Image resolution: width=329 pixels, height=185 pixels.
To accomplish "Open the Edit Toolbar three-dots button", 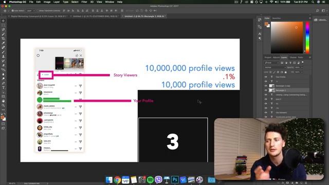I will (x=3, y=109).
